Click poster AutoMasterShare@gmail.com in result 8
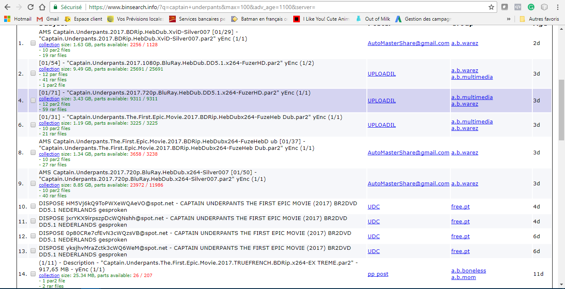This screenshot has width=565, height=289. (x=408, y=152)
